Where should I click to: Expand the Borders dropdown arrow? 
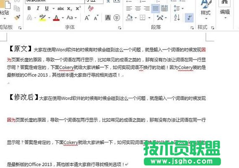coord(149,18)
